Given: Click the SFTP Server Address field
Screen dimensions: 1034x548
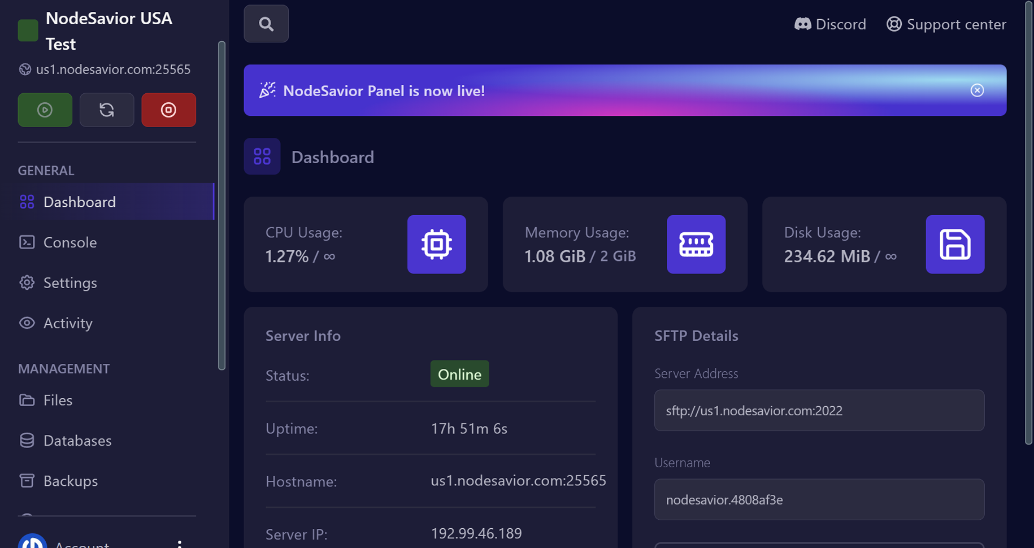Looking at the screenshot, I should point(819,411).
